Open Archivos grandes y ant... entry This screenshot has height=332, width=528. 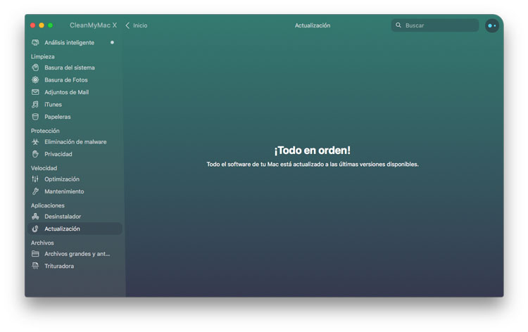75,254
